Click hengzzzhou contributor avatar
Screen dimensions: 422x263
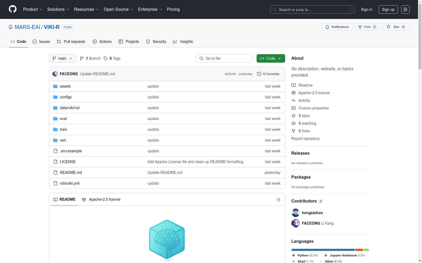[296, 213]
